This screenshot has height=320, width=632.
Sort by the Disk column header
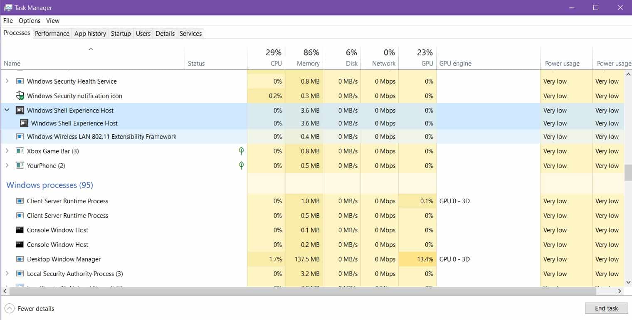point(342,58)
